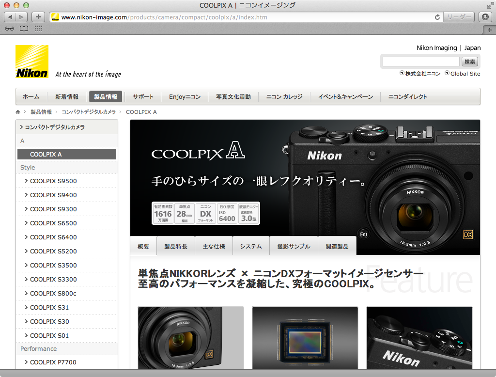Click the 3.0型 液晶モニター spec badge
This screenshot has height=377, width=496.
tap(248, 213)
